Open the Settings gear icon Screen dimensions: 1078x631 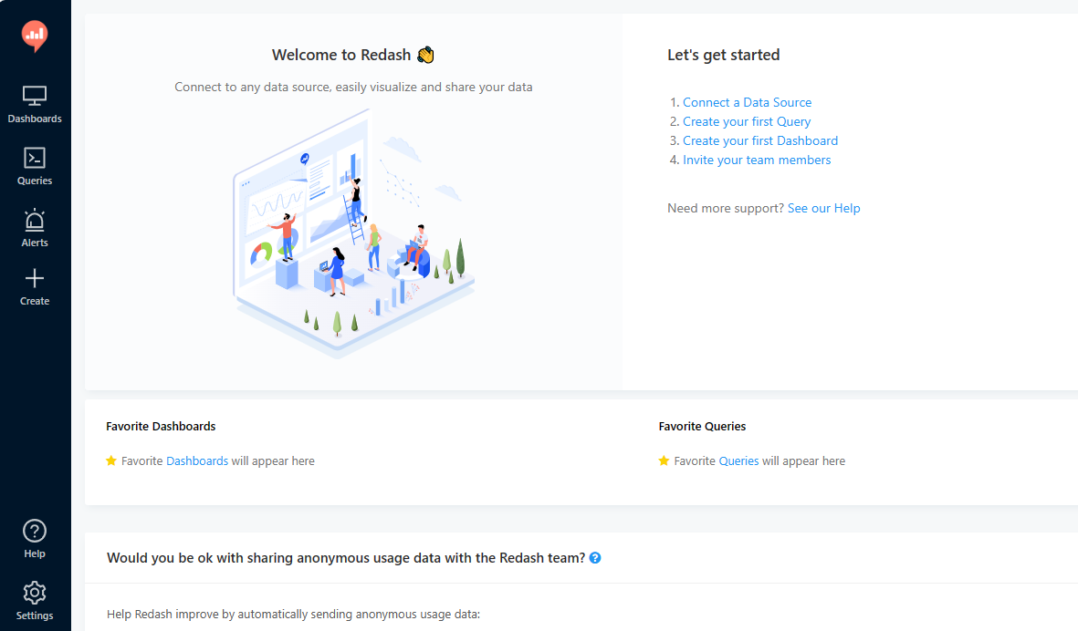[x=35, y=593]
